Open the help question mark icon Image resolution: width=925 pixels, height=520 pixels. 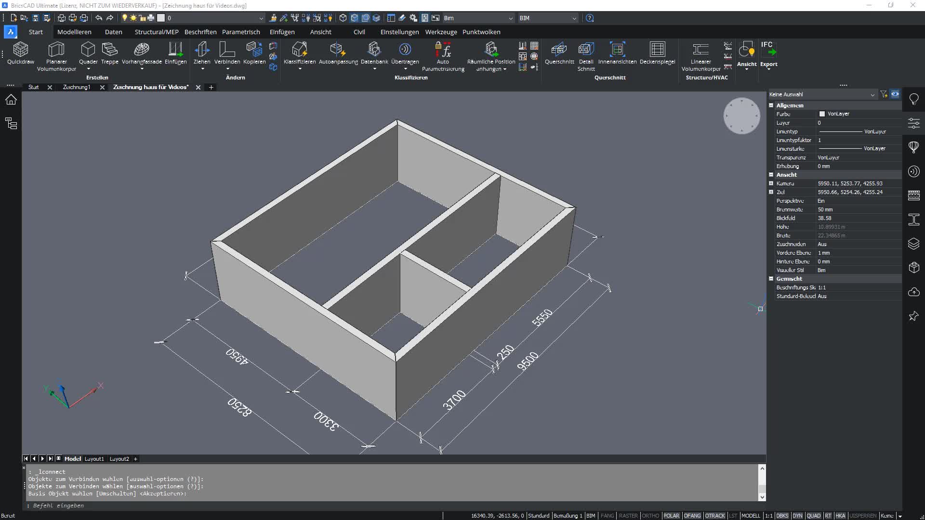click(x=590, y=18)
